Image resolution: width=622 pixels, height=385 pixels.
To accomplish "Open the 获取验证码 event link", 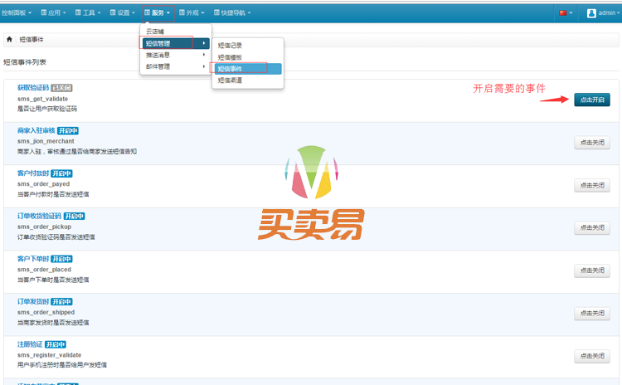I will coord(33,88).
